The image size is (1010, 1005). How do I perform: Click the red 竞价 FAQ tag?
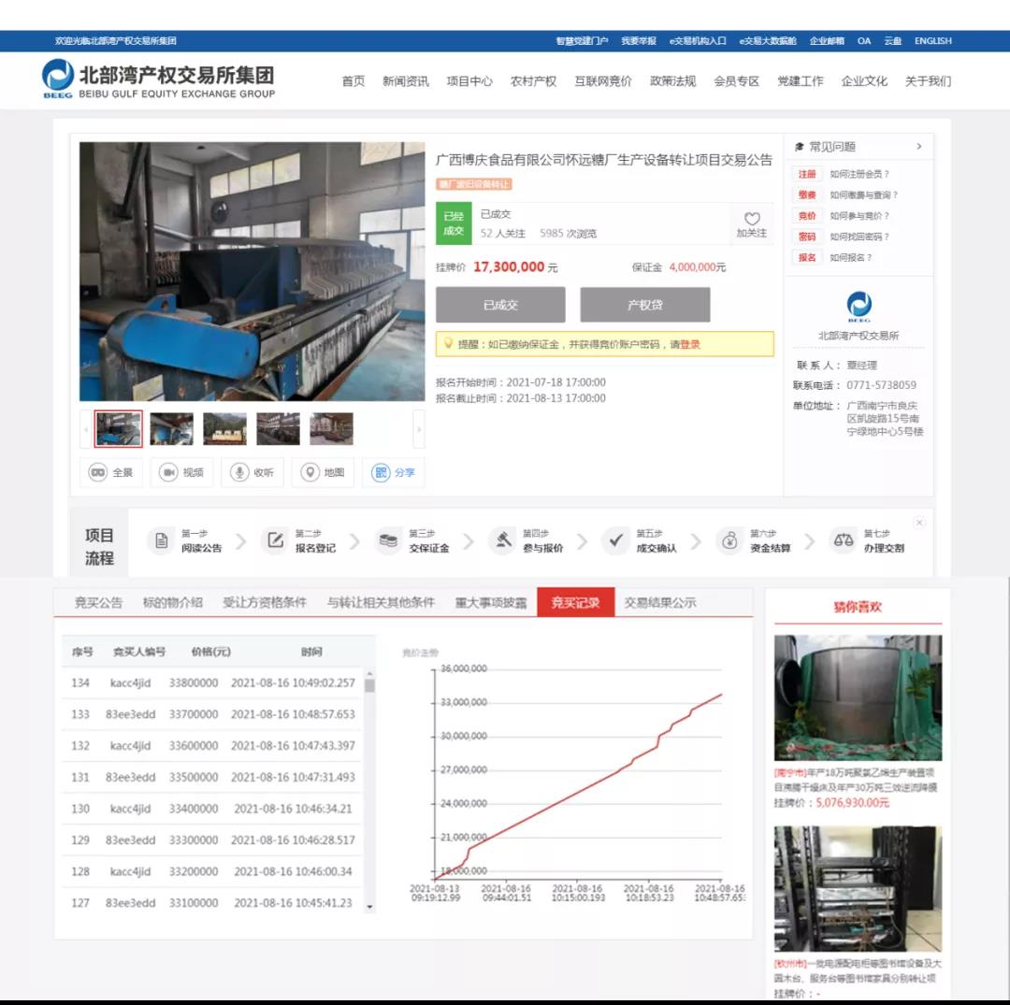[807, 216]
